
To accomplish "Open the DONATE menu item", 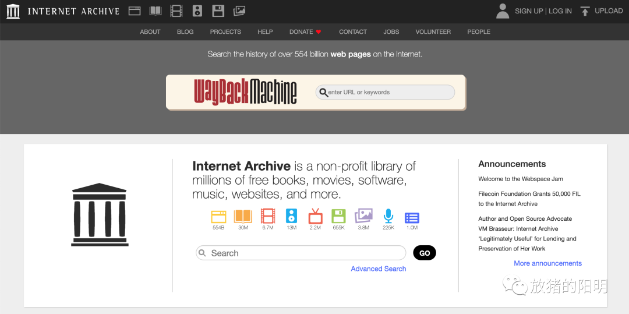I will 301,31.
